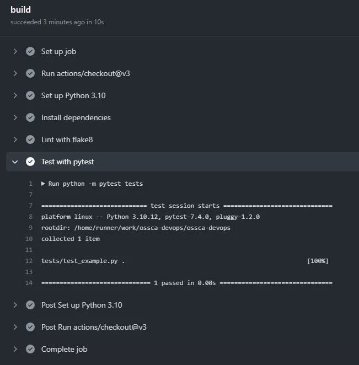The height and width of the screenshot is (365, 359).
Task: Click the white checkmark icon for Test with pytest
Action: click(30, 162)
